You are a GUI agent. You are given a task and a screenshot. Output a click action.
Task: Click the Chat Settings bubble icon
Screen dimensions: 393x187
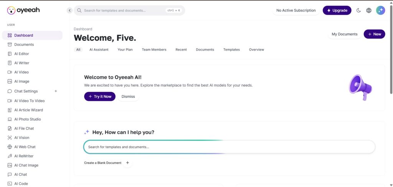click(x=10, y=91)
